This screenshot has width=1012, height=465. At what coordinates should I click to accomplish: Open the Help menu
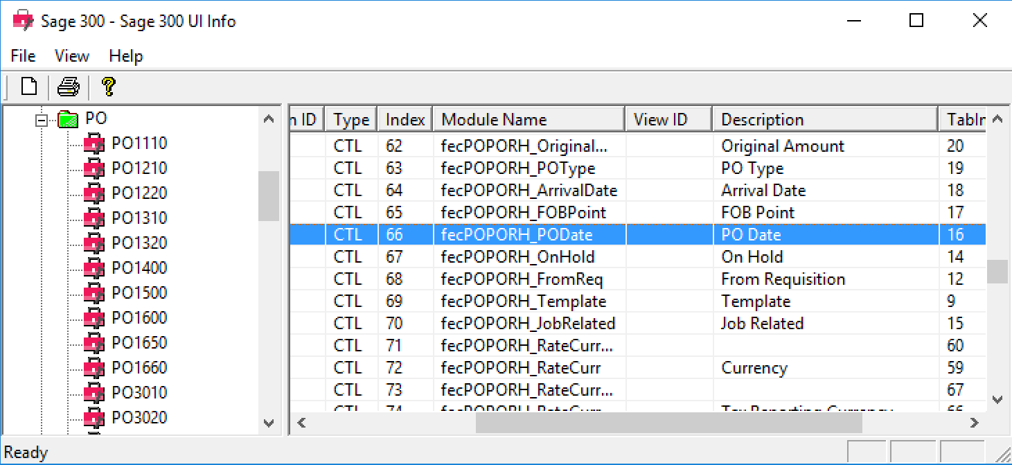coord(126,56)
